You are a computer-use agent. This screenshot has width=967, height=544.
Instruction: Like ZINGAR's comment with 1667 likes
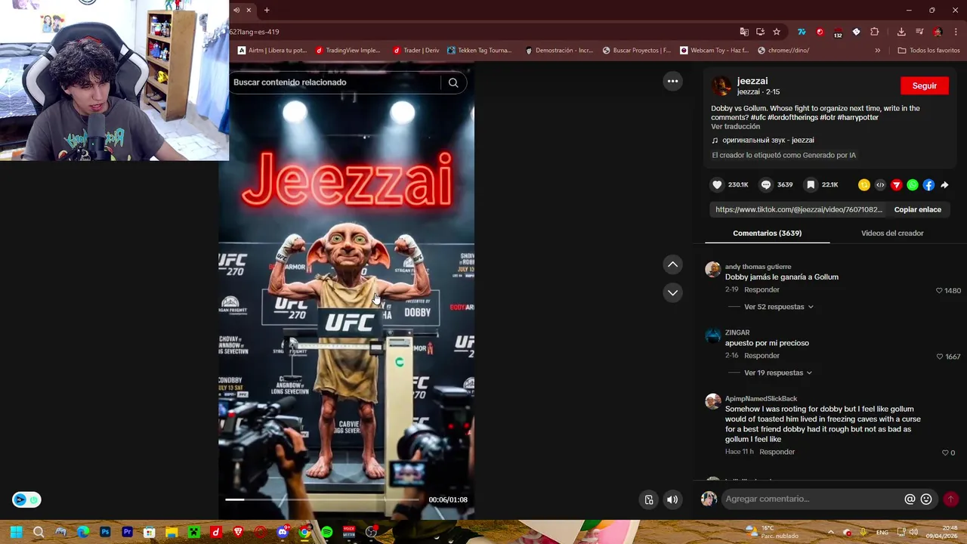940,357
